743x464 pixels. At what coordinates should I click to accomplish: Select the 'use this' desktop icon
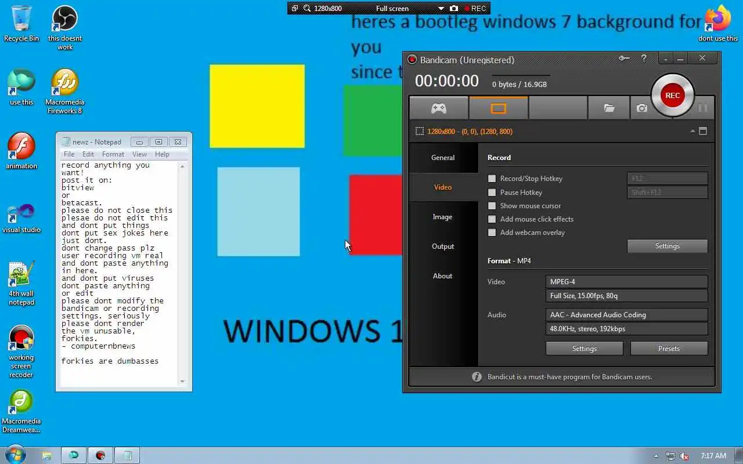tap(21, 88)
